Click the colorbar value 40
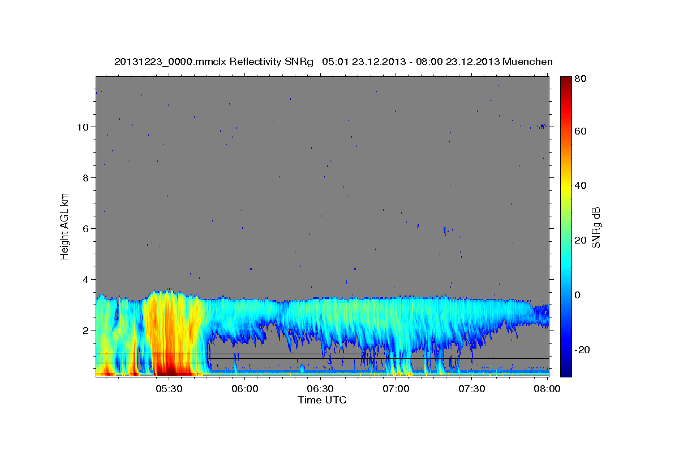 580,185
